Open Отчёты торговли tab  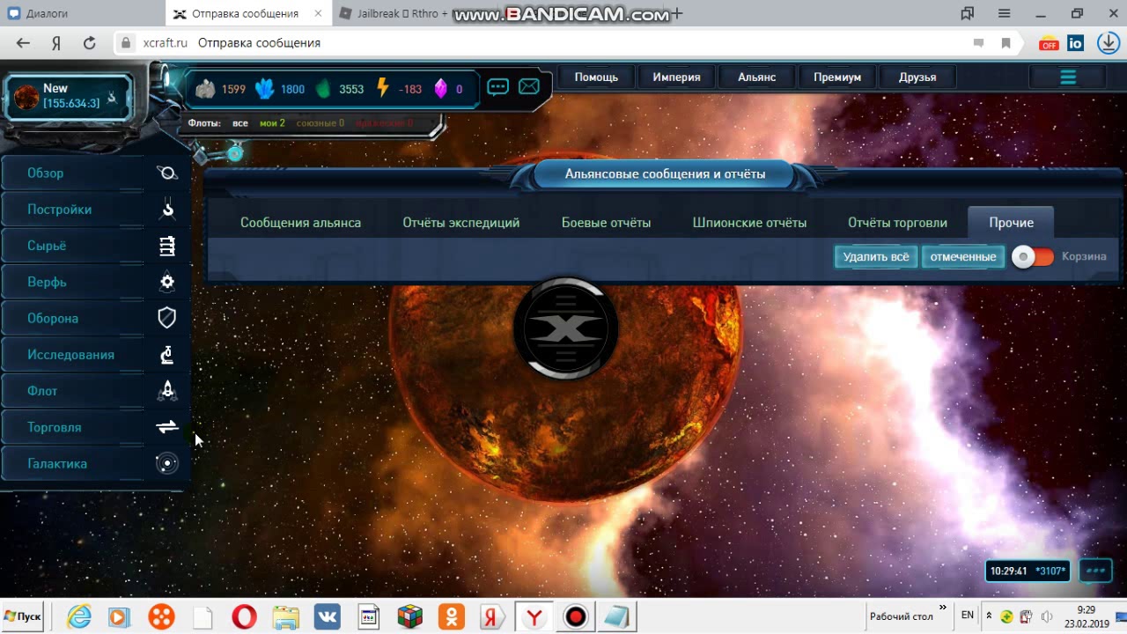[x=897, y=223]
